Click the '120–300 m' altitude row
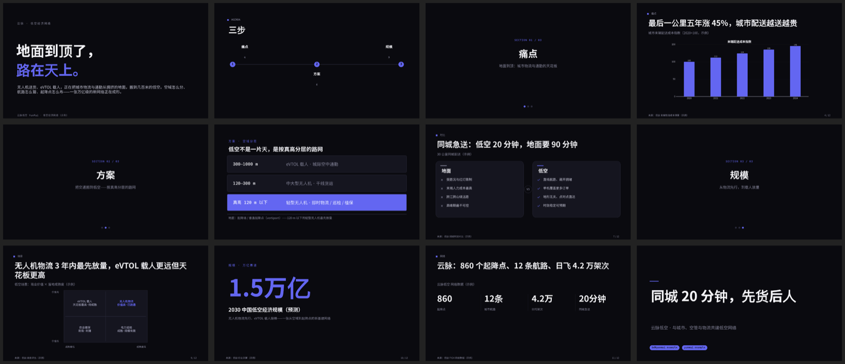Image resolution: width=845 pixels, height=364 pixels. (x=317, y=183)
